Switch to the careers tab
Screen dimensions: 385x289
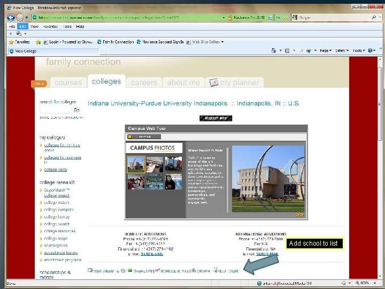[144, 82]
